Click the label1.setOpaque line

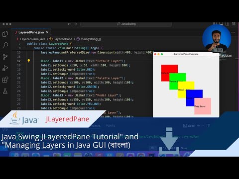(x=68, y=74)
